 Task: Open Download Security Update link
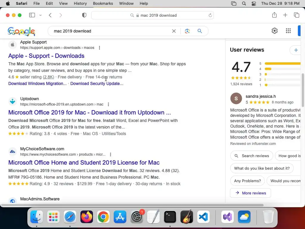pos(97,83)
